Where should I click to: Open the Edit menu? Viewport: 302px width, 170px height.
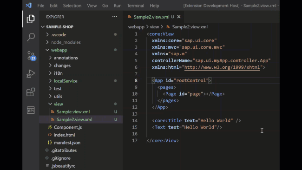pyautogui.click(x=53, y=6)
